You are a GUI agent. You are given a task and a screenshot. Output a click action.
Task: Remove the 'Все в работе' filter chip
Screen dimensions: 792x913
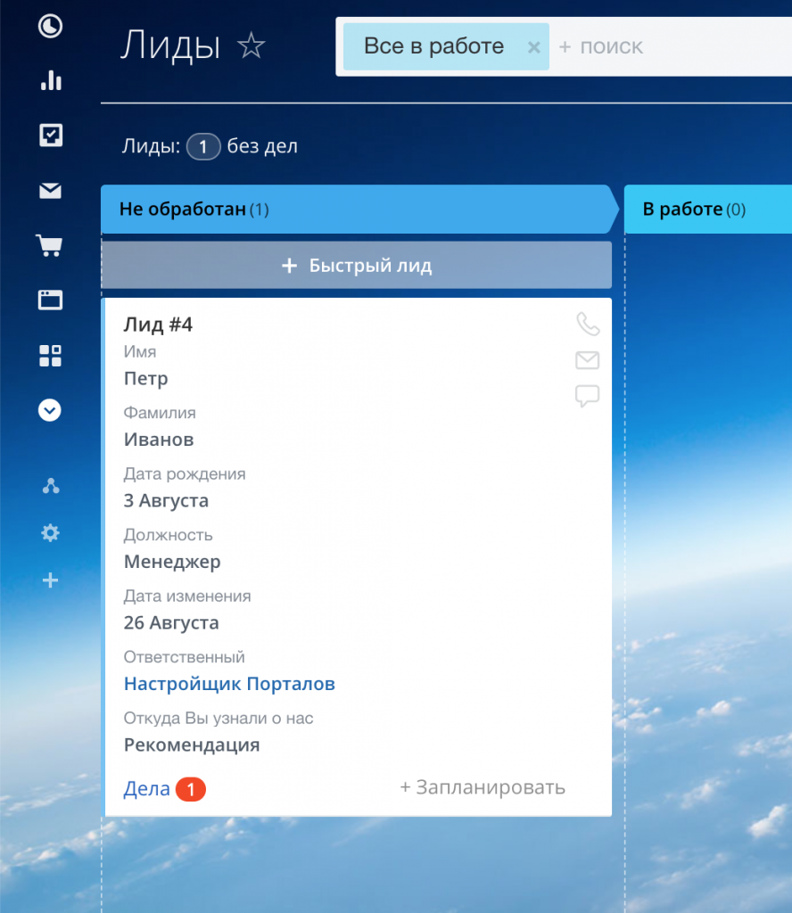pyautogui.click(x=533, y=47)
